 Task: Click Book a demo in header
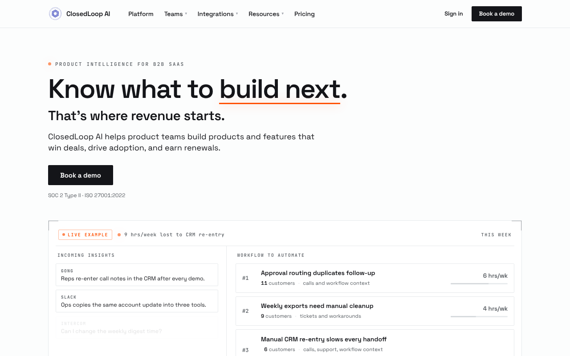click(x=497, y=14)
